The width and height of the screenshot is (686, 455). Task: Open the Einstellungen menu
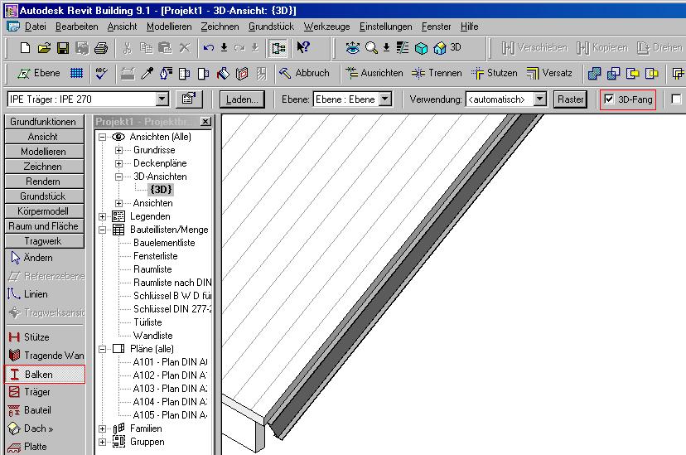coord(385,27)
